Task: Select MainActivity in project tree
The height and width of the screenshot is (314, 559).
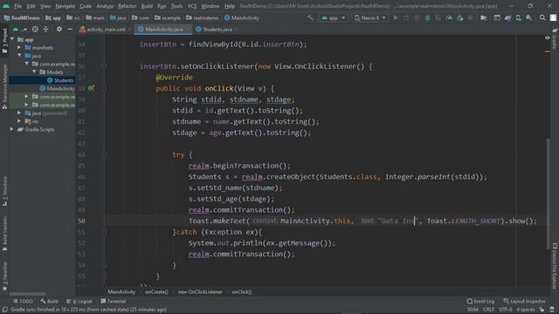Action: 58,88
